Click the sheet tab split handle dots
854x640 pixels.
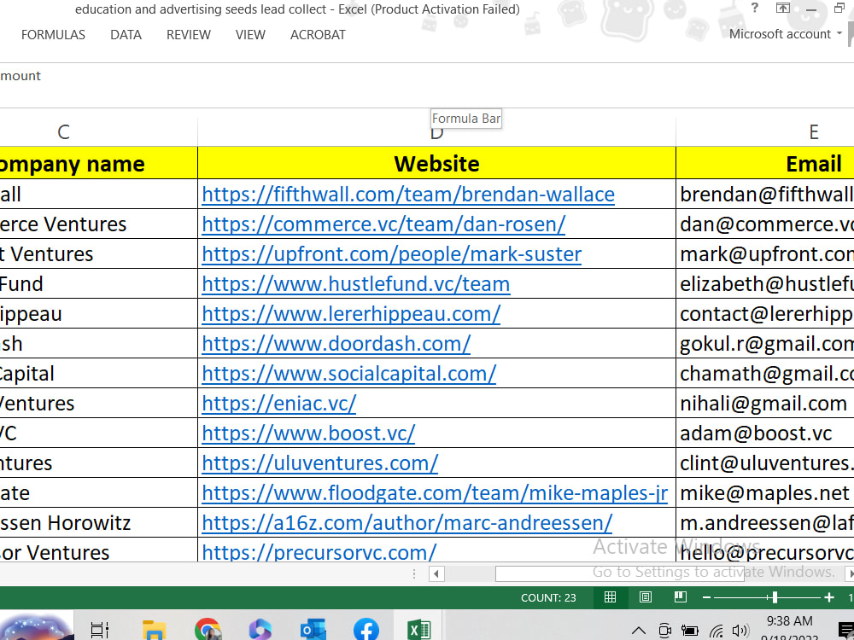pos(414,573)
